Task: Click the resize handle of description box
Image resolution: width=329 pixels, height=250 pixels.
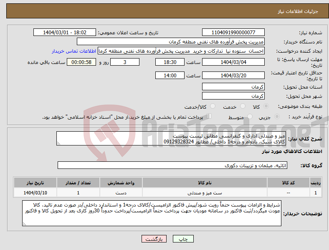Action: tap(58, 143)
